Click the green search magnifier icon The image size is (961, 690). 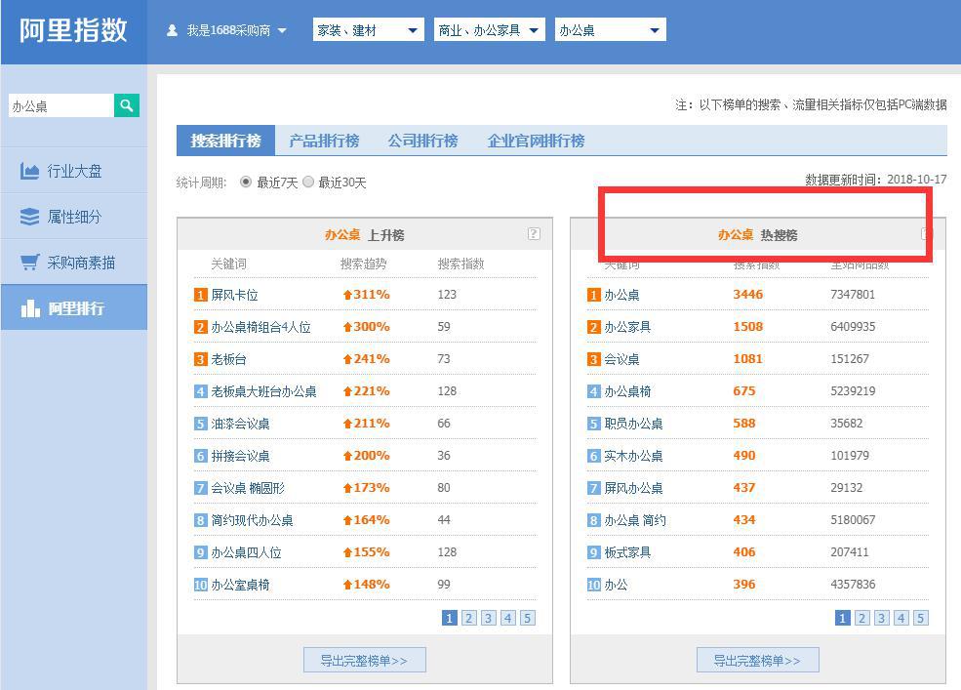coord(127,104)
